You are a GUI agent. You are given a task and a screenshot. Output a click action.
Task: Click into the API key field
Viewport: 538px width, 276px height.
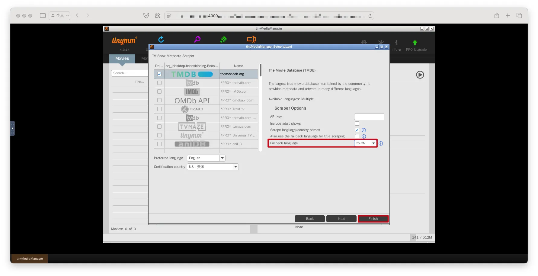[369, 117]
